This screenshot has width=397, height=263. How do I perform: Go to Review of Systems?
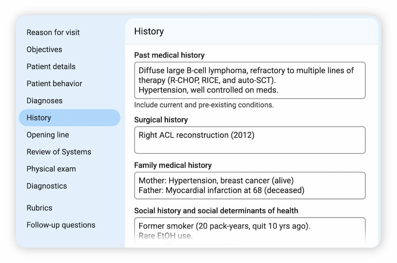tap(59, 152)
